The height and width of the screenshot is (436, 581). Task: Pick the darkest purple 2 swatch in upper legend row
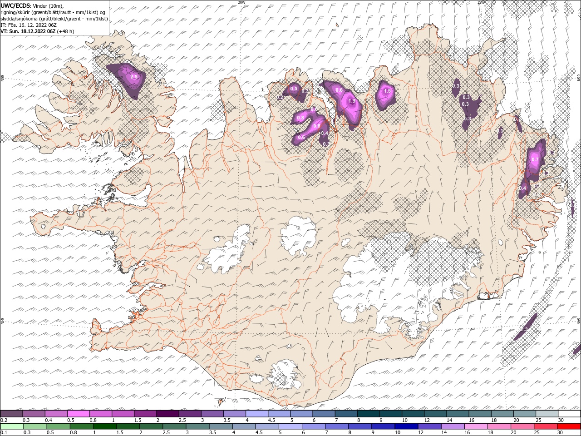[168, 413]
